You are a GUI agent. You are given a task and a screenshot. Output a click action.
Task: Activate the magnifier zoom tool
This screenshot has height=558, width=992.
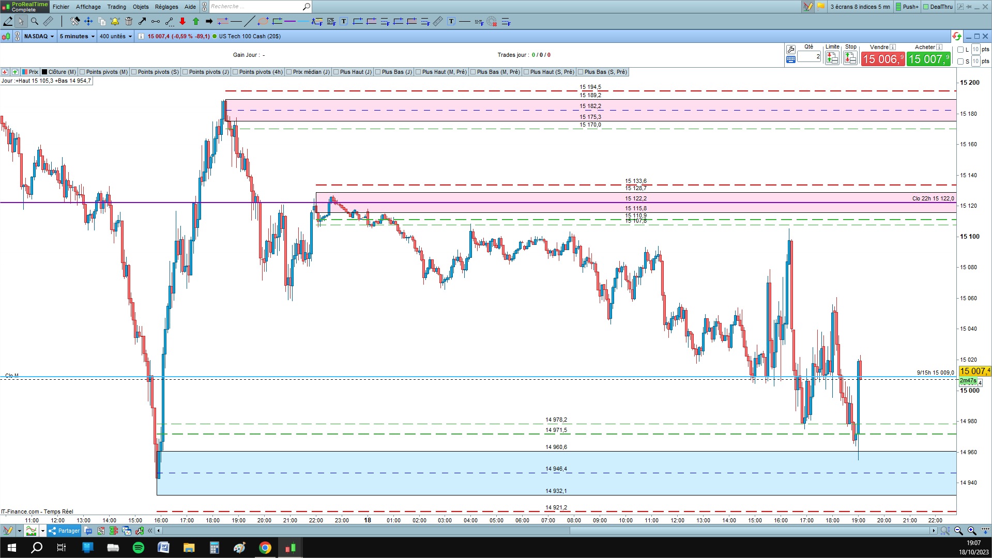(x=35, y=21)
